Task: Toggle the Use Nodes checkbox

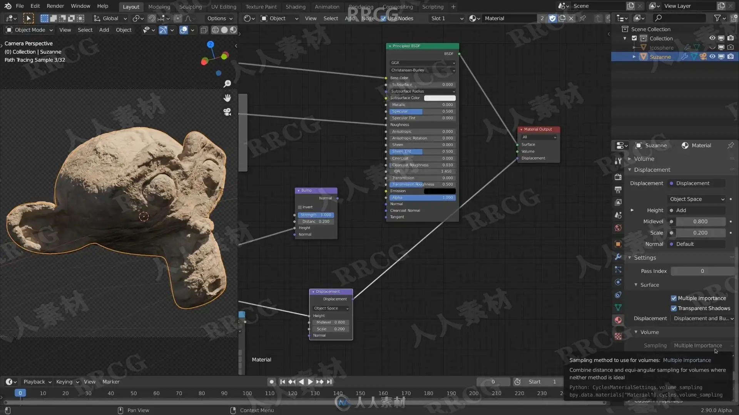Action: (383, 18)
